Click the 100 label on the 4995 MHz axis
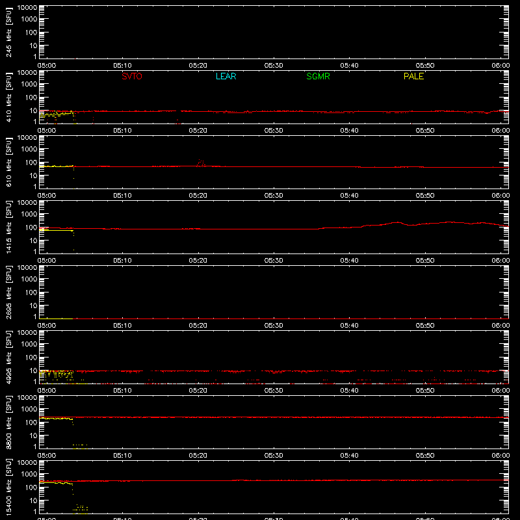520x520 pixels. [31, 357]
